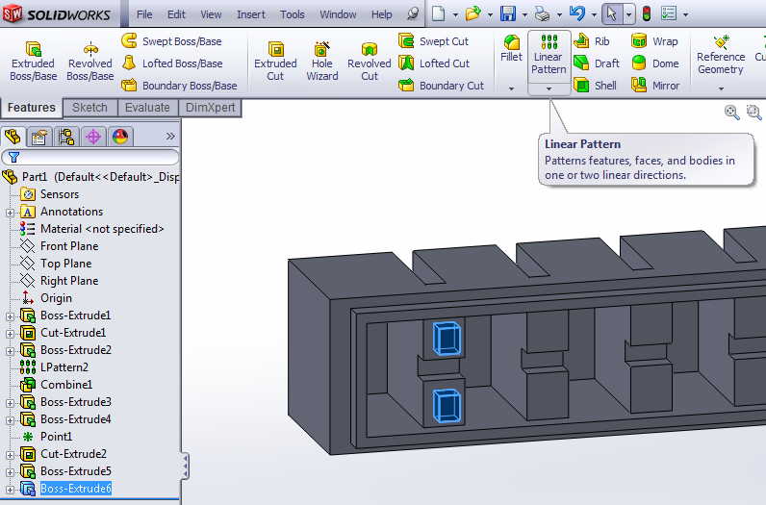Viewport: 766px width, 505px height.
Task: Click the Wrap tool
Action: [x=654, y=41]
